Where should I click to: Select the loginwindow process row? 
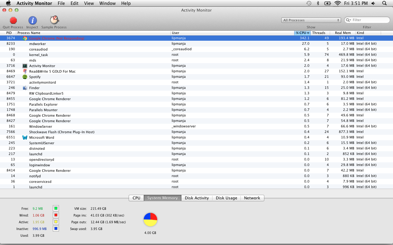196,165
